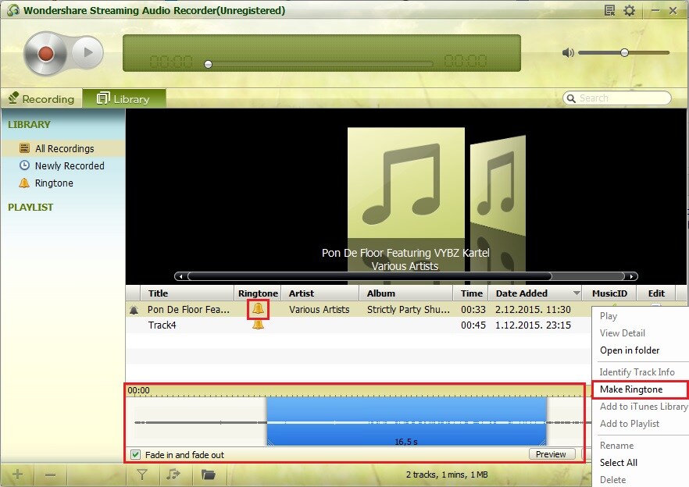Switch to the Recording tab
The image size is (689, 487).
pyautogui.click(x=41, y=98)
